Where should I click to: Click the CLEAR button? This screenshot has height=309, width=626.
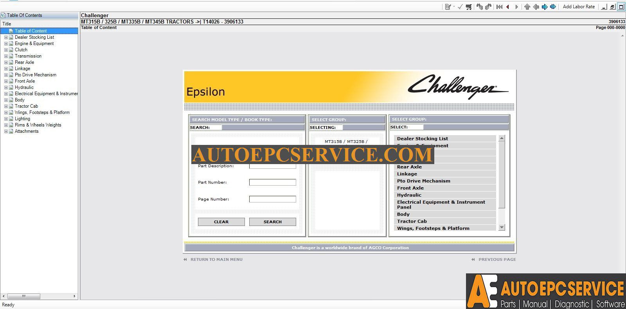tap(221, 222)
